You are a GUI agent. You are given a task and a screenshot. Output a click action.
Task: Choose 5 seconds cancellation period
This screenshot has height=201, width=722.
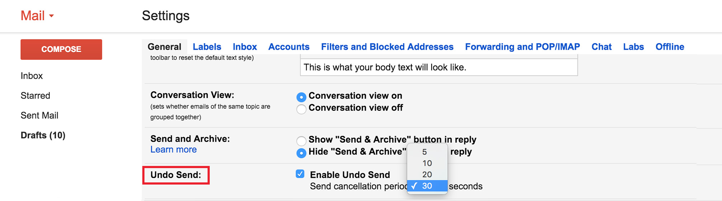(x=427, y=152)
